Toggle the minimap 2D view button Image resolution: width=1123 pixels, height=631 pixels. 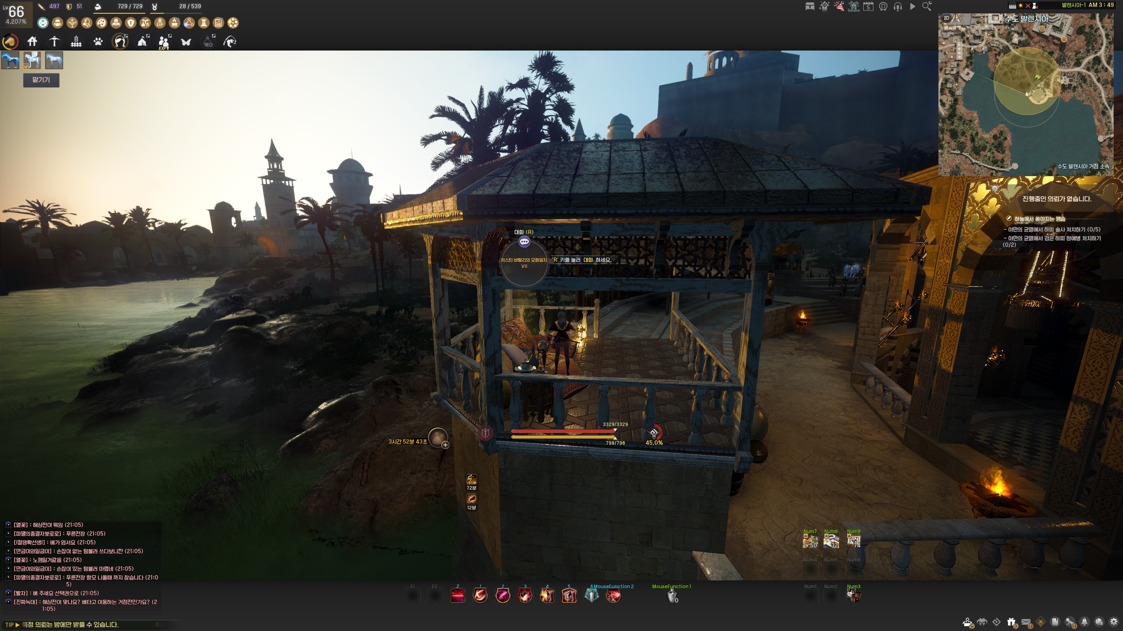click(x=946, y=18)
